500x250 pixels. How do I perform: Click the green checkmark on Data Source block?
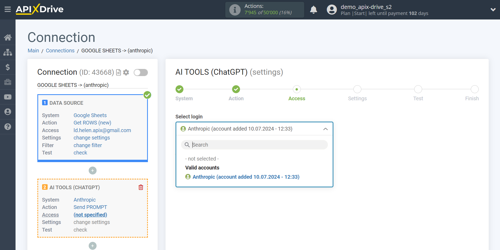147,95
